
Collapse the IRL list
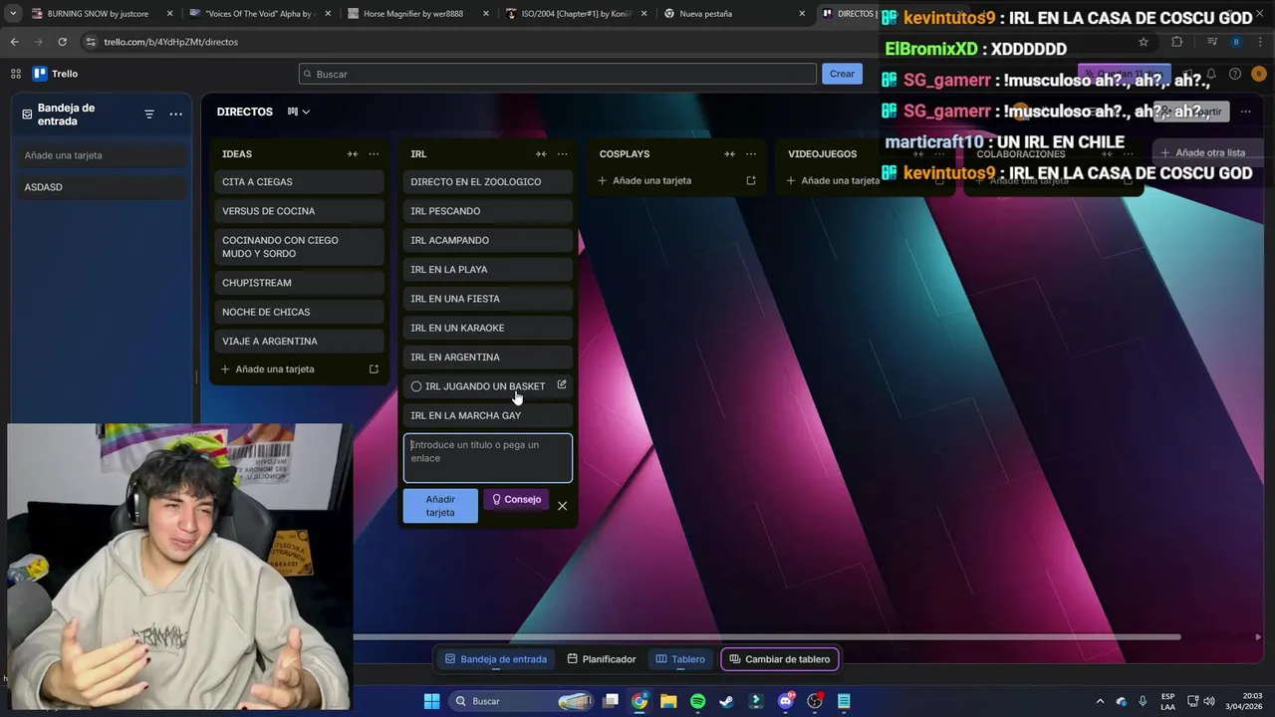541,154
